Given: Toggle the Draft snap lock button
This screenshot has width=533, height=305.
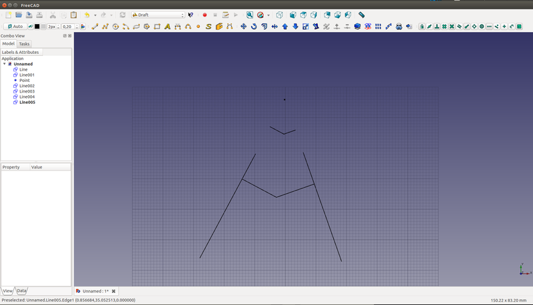Looking at the screenshot, I should [x=422, y=27].
